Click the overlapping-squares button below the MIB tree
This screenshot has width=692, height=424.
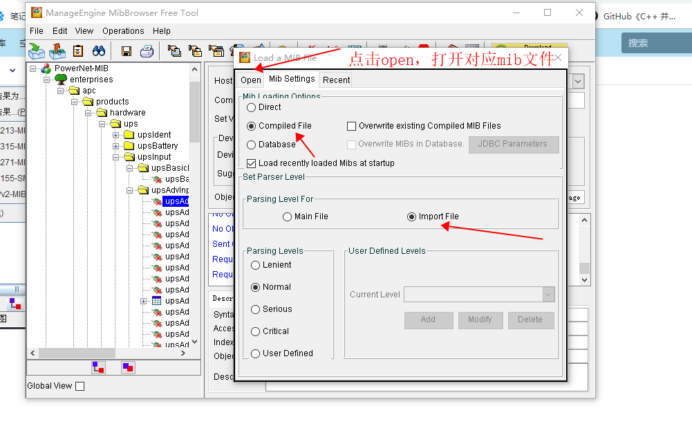tap(128, 367)
